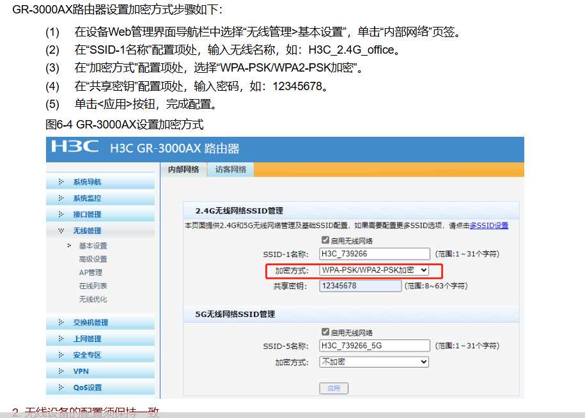Viewport: 585px width, 418px height.
Task: Select 无线优化 submenu item
Action: (93, 299)
